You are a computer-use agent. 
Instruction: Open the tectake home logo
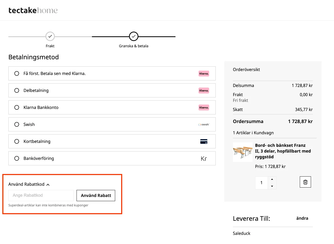[33, 10]
